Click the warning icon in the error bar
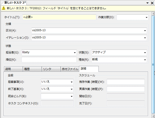The image size is (155, 118). point(3,8)
